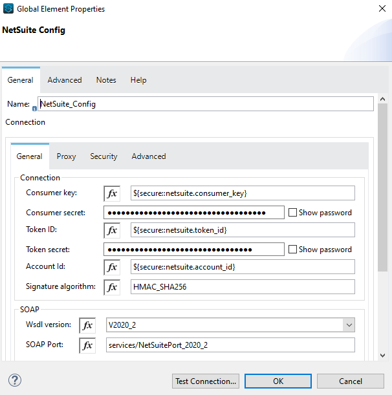Image resolution: width=392 pixels, height=395 pixels.
Task: Click the Consumer key input field
Action: [x=243, y=193]
